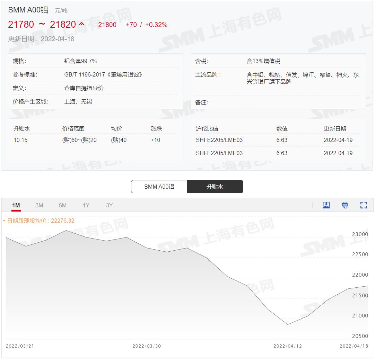Open the chart in fullscreen mode
Viewport: 375px width, 359px height.
click(x=364, y=205)
